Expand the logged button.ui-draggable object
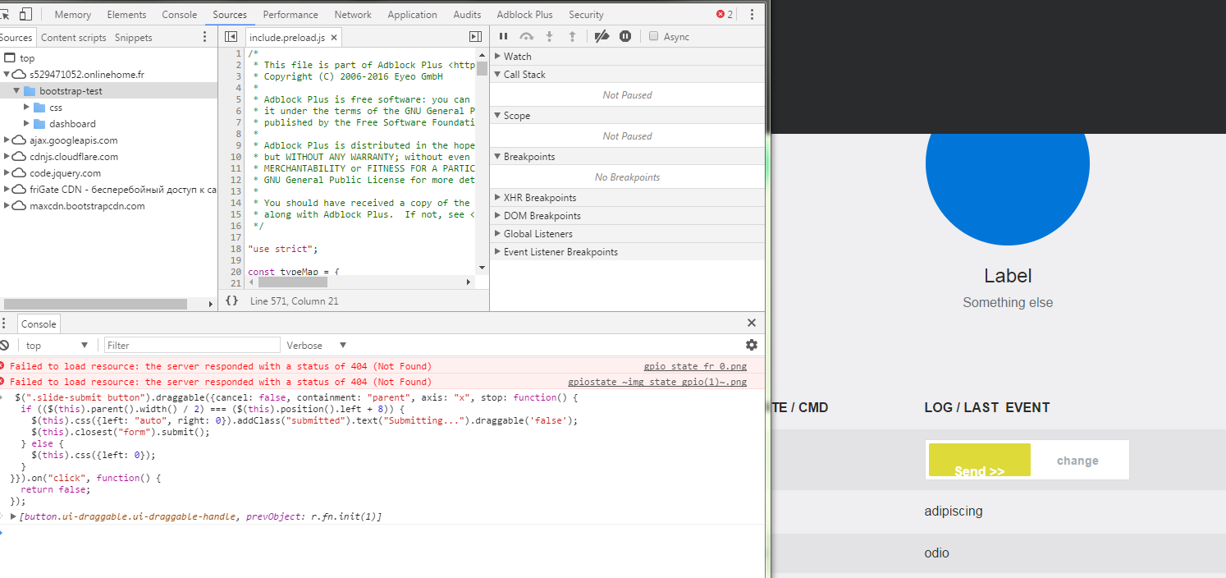This screenshot has height=578, width=1226. point(13,516)
